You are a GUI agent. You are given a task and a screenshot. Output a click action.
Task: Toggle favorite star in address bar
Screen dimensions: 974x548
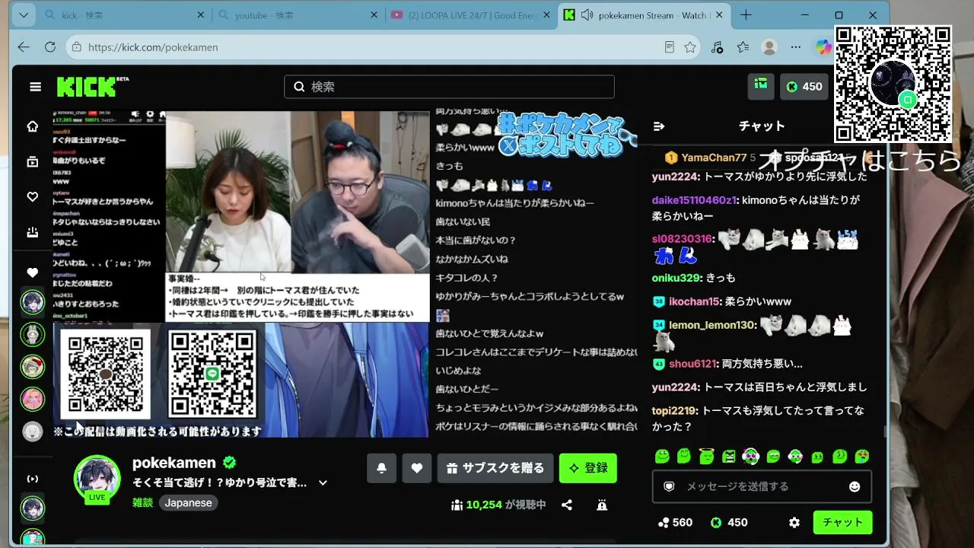click(690, 47)
